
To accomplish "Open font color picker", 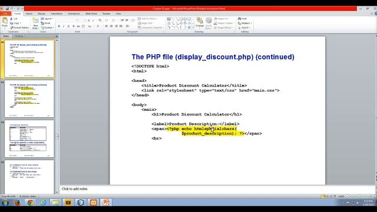I will point(98,26).
